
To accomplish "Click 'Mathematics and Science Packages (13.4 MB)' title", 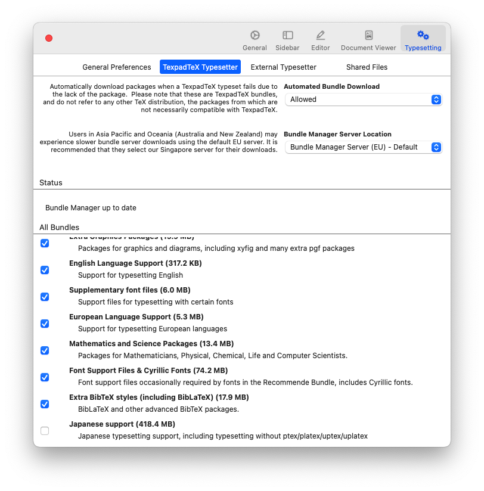I will pyautogui.click(x=151, y=343).
